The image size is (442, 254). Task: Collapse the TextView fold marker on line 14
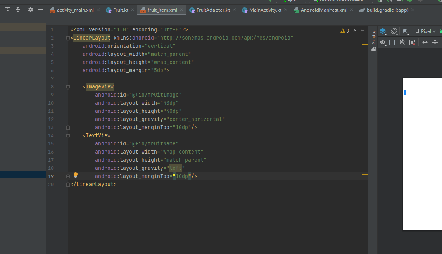tap(68, 136)
